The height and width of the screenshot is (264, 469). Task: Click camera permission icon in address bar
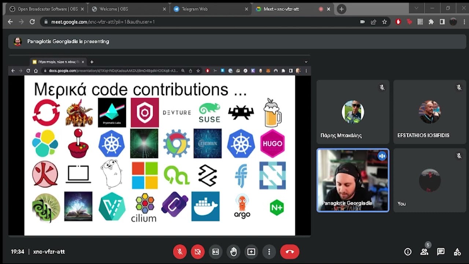tap(362, 22)
